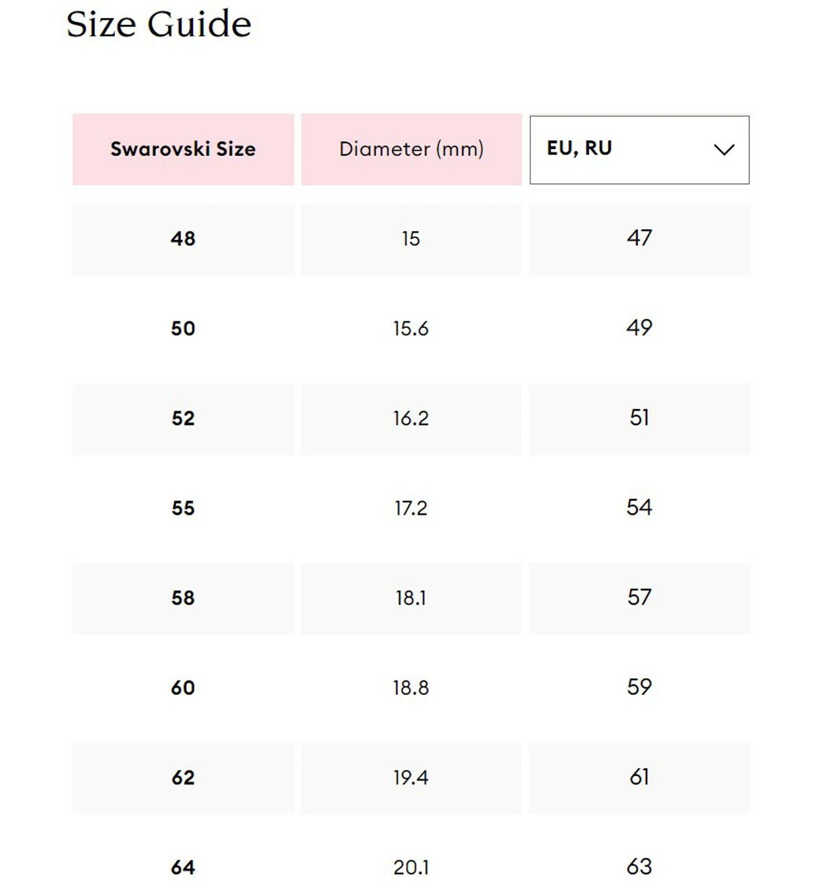Click the Swarovski Size column header

(183, 149)
